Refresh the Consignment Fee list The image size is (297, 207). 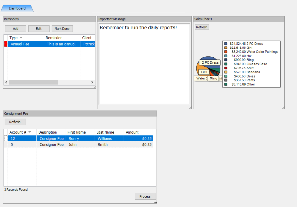pyautogui.click(x=15, y=122)
